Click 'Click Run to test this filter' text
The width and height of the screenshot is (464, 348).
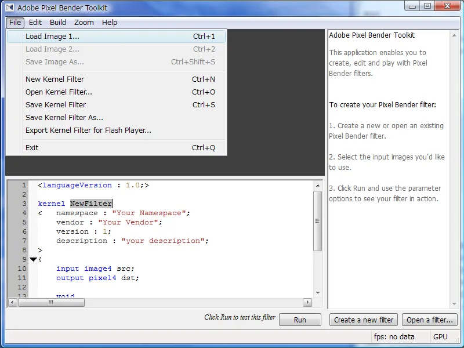tap(240, 317)
